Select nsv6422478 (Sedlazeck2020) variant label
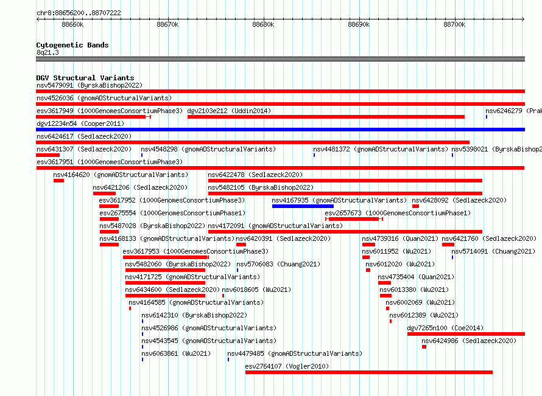Screen dimensions: 542x396 click(255, 175)
